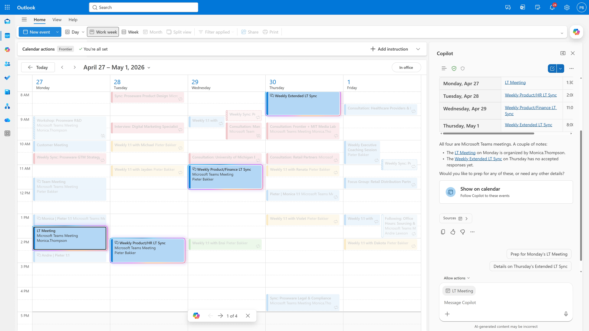
Task: Copy the Copilot response
Action: 443,232
